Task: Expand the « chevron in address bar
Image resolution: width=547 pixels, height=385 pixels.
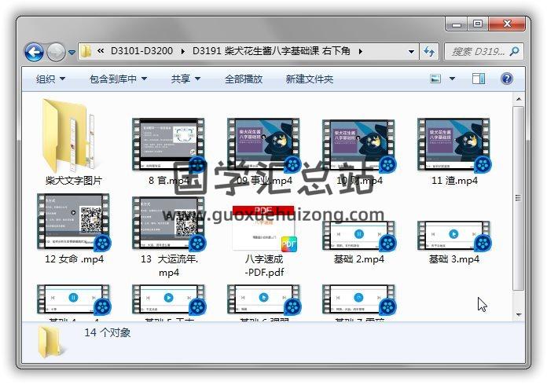Action: pyautogui.click(x=101, y=51)
